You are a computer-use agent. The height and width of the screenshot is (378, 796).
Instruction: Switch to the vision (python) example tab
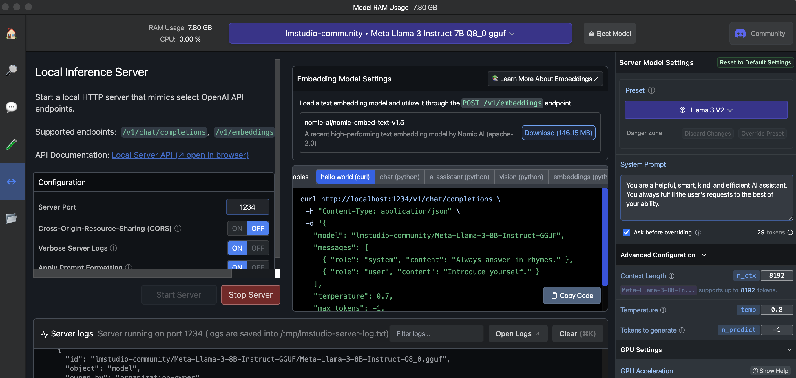(x=521, y=177)
